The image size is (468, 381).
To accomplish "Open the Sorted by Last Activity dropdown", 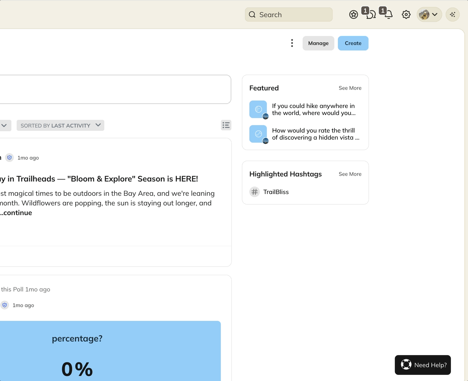I will pyautogui.click(x=60, y=125).
